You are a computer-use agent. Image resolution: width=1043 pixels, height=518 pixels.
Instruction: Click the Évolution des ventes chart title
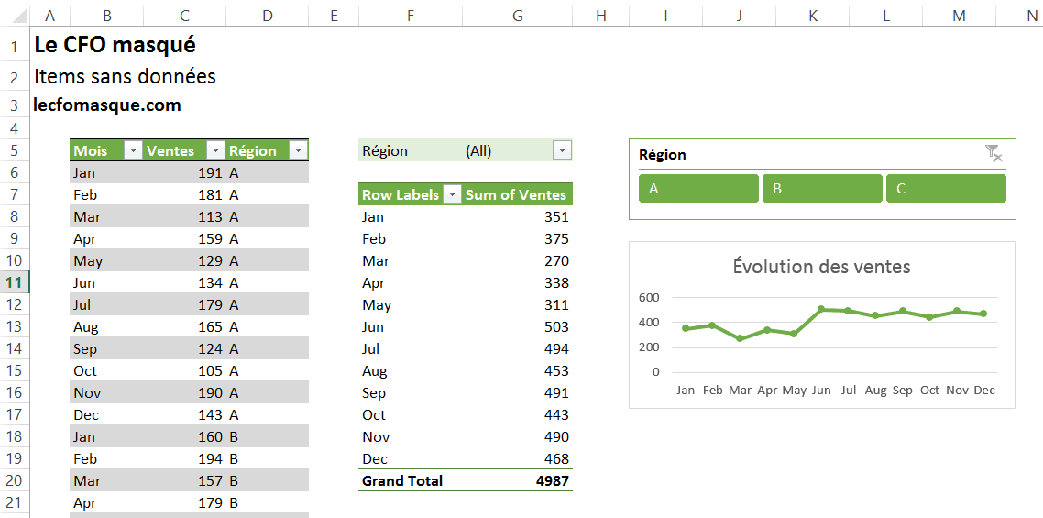821,267
